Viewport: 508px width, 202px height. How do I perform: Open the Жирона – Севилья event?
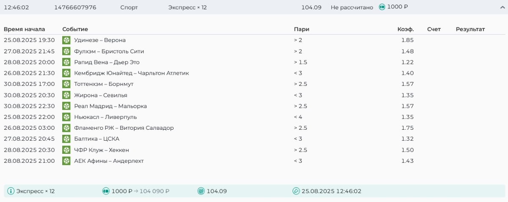(x=100, y=95)
